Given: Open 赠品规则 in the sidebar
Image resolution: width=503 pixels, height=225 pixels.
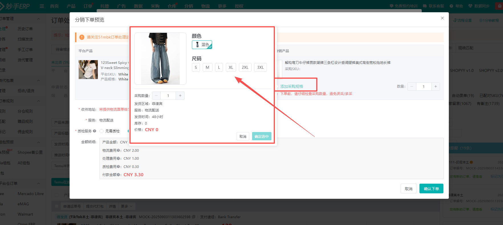Looking at the screenshot, I should tap(25, 121).
